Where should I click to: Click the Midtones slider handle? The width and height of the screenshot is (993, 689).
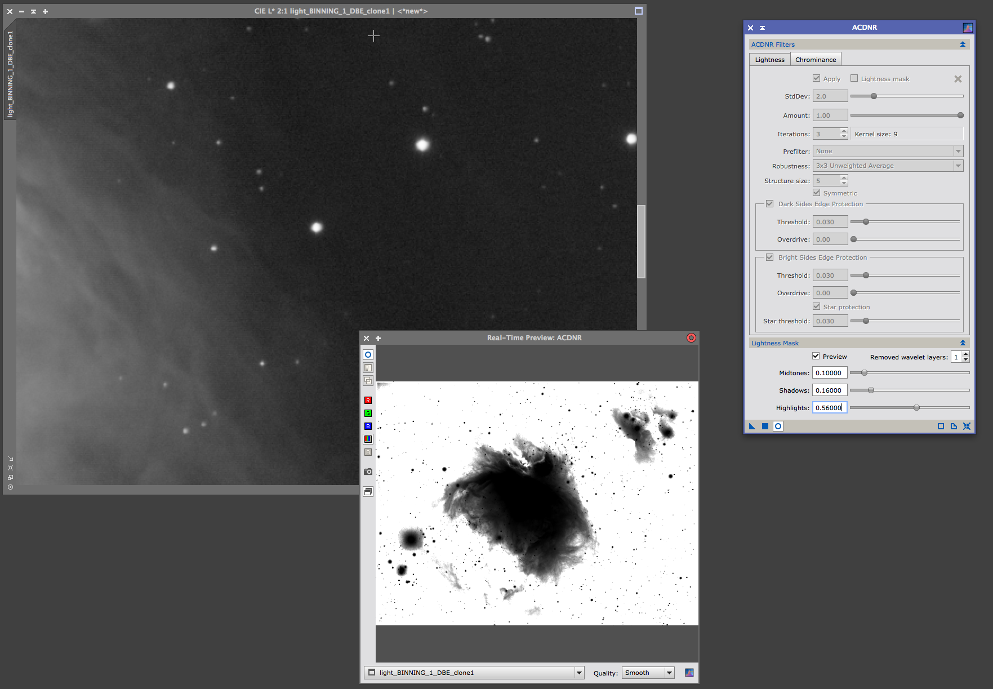[x=864, y=372]
